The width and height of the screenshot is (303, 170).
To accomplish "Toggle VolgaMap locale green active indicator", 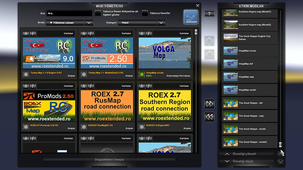I will click(142, 74).
